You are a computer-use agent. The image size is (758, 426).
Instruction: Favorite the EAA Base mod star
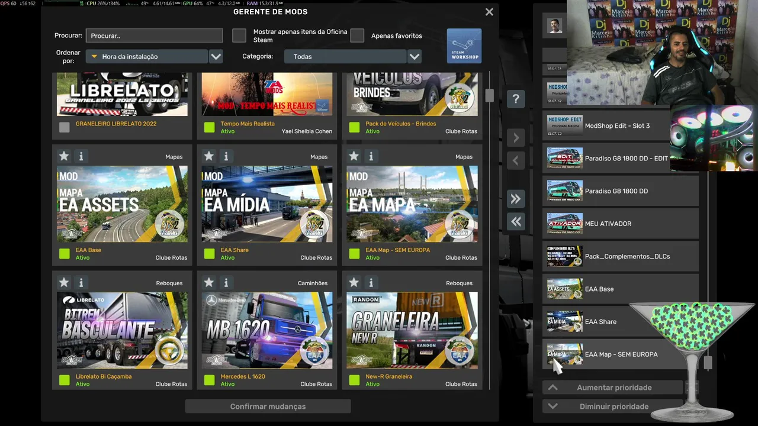pos(64,156)
